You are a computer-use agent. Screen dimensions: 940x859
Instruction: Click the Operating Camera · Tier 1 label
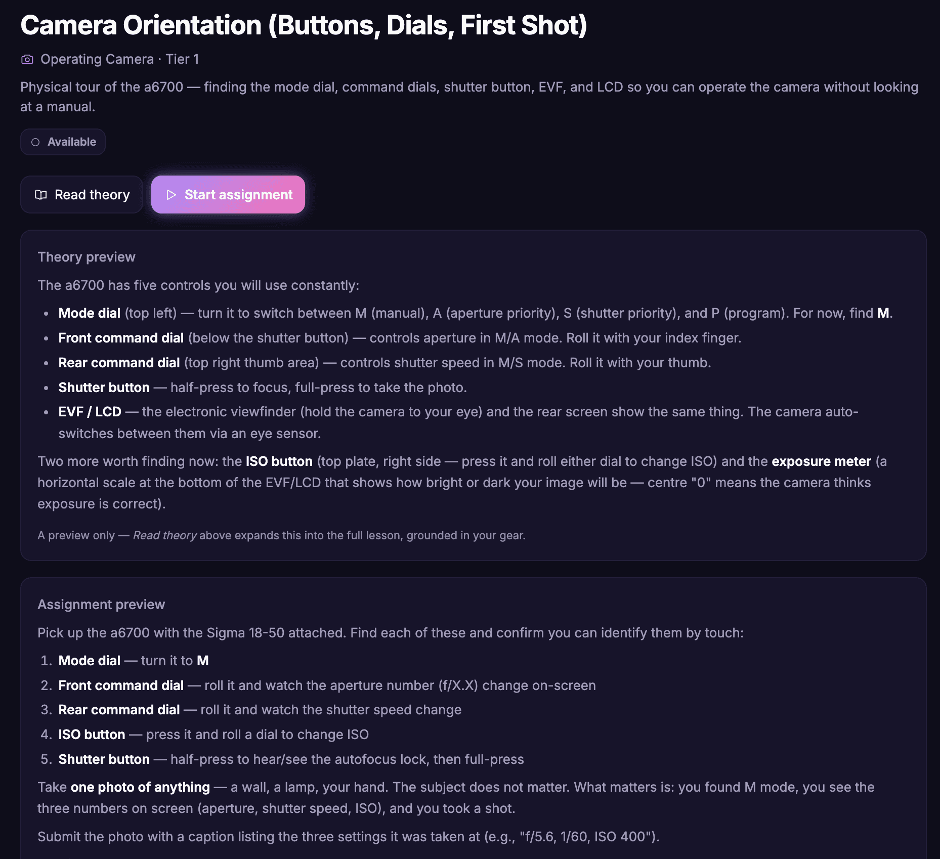click(119, 59)
